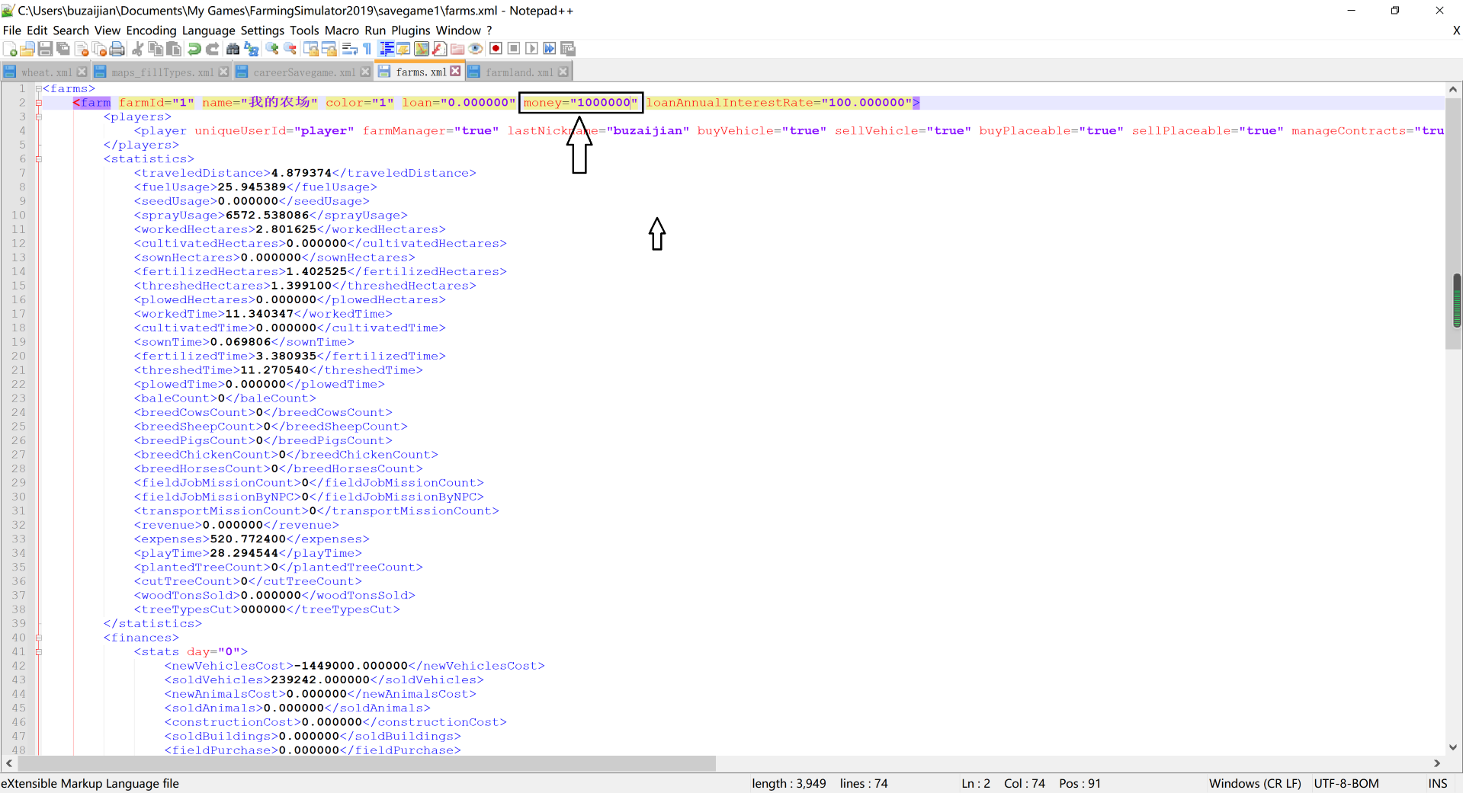Click Save Current Recorded Macro icon
1463x793 pixels.
[x=568, y=49]
